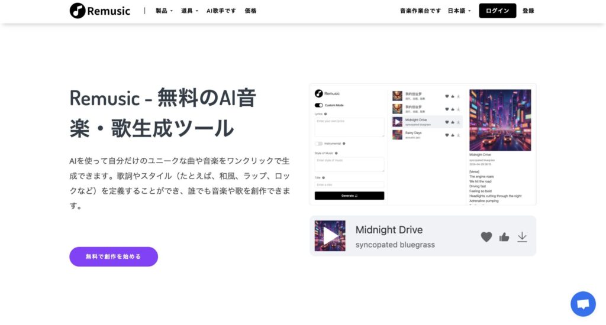Screen dimensions: 606x325
Task: Click the Style of Music field in preview
Action: tap(349, 164)
